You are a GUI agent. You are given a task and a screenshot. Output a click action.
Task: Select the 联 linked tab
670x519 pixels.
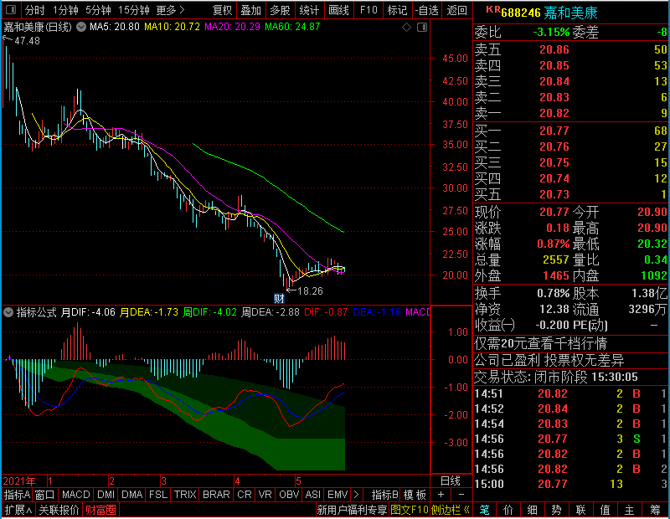pos(580,510)
